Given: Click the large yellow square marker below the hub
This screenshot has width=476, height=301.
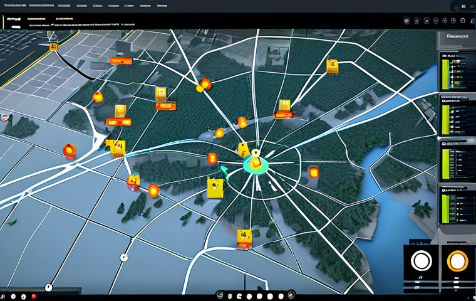Looking at the screenshot, I should click(x=215, y=186).
